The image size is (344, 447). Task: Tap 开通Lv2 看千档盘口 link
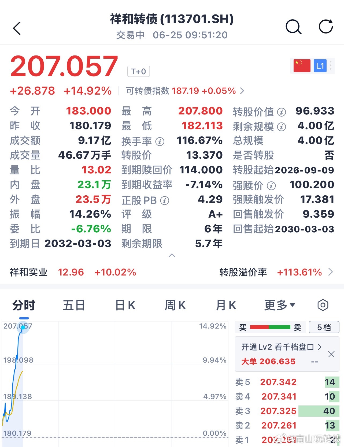282,347
